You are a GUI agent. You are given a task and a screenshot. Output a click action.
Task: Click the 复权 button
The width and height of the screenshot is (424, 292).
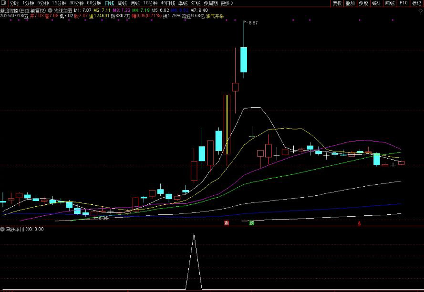(x=337, y=3)
